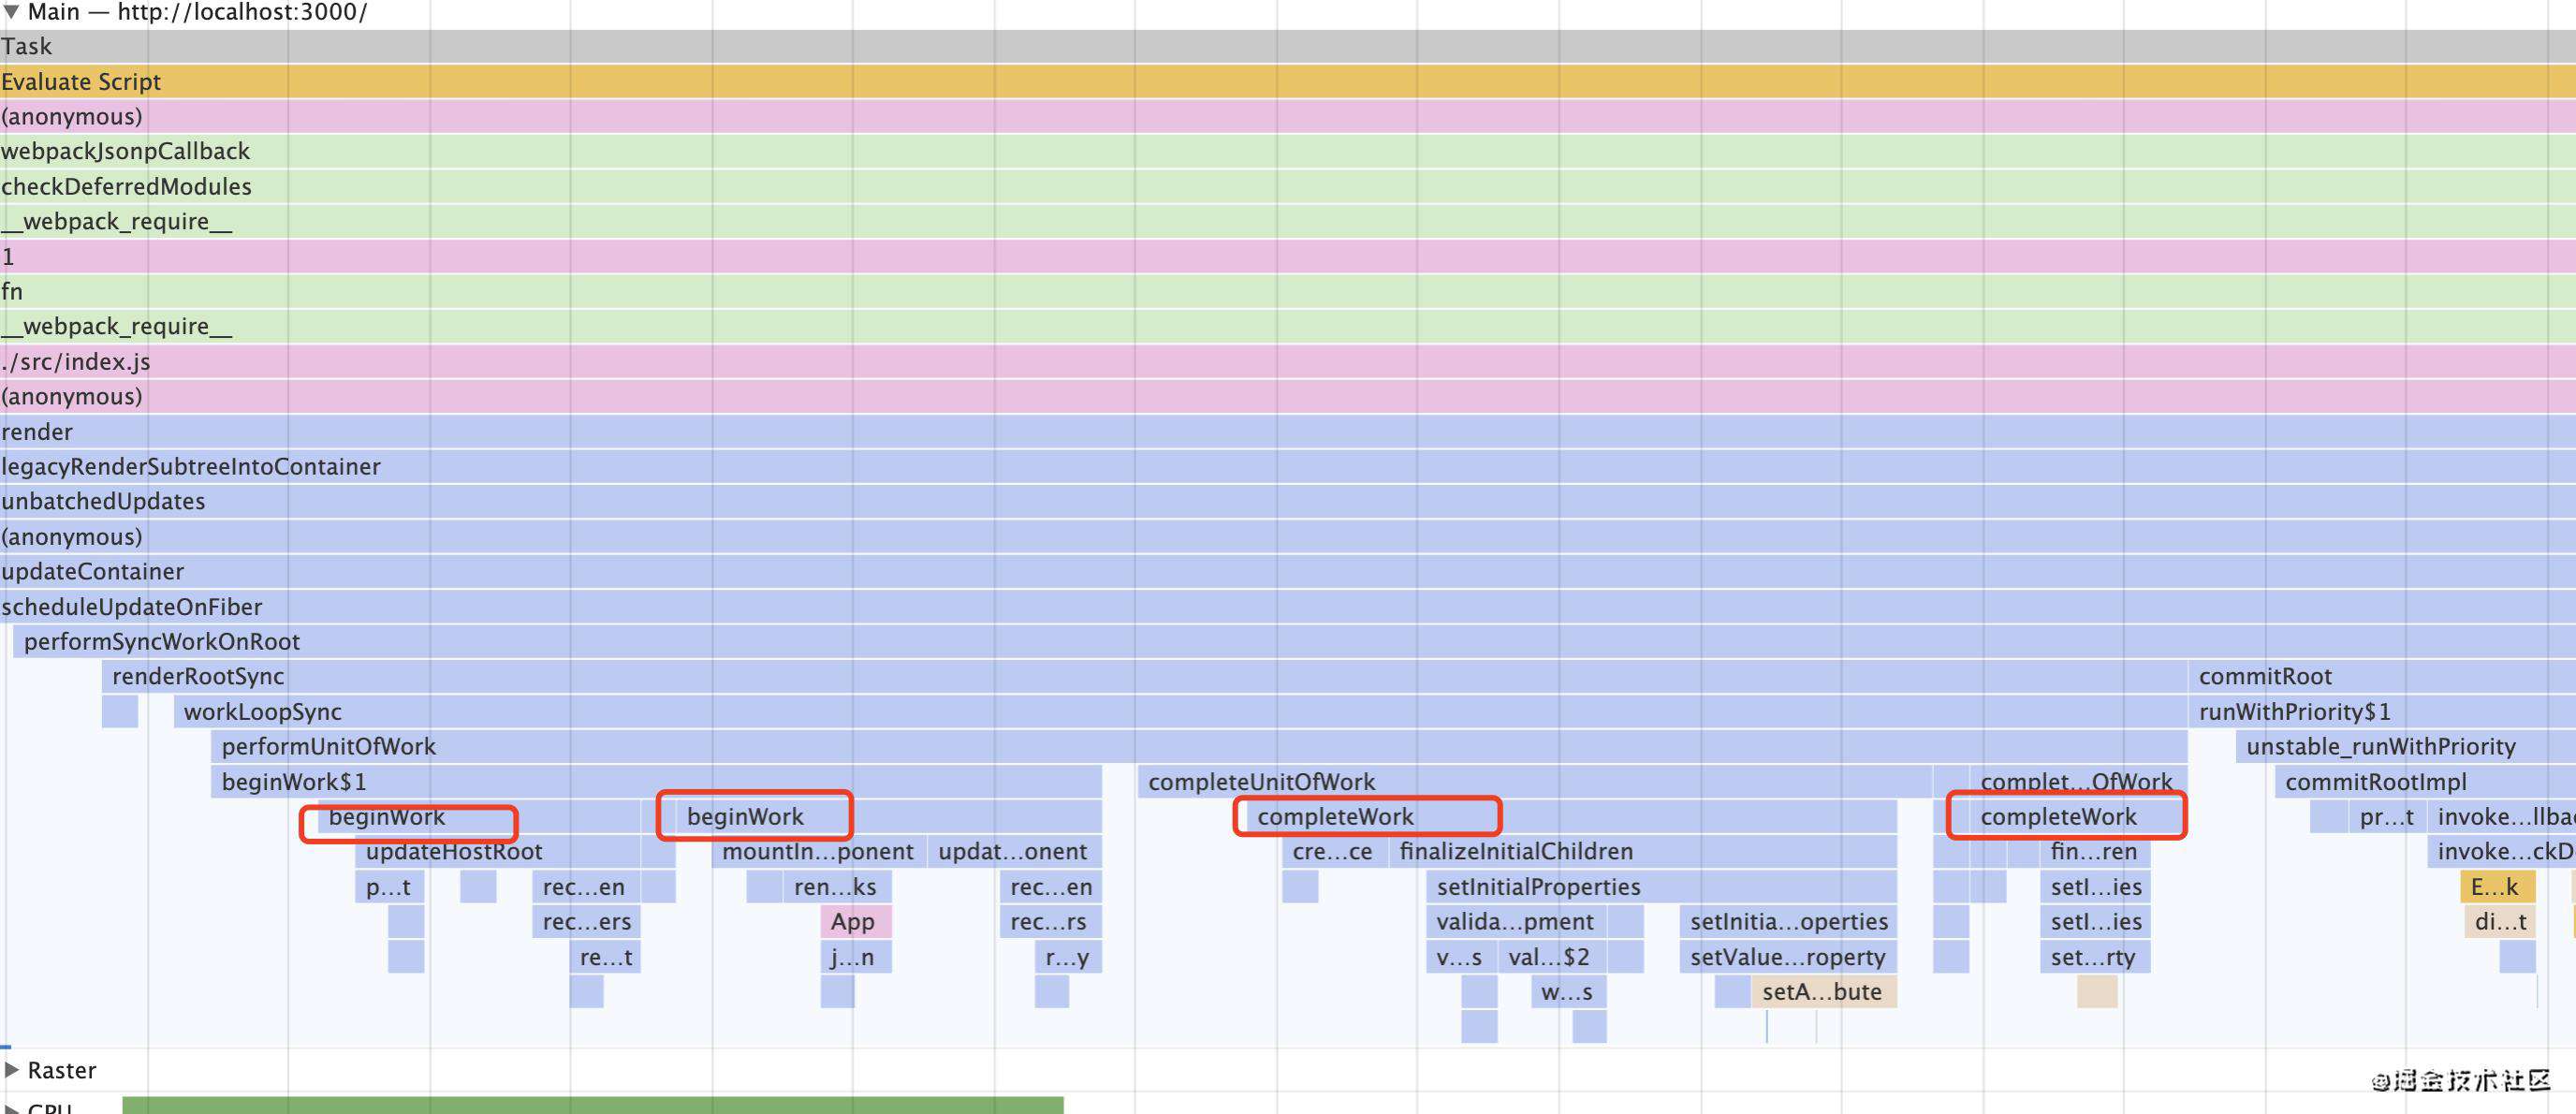2576x1114 pixels.
Task: Select legacyRenderSubtreeIntoContainer frame
Action: [x=1288, y=467]
